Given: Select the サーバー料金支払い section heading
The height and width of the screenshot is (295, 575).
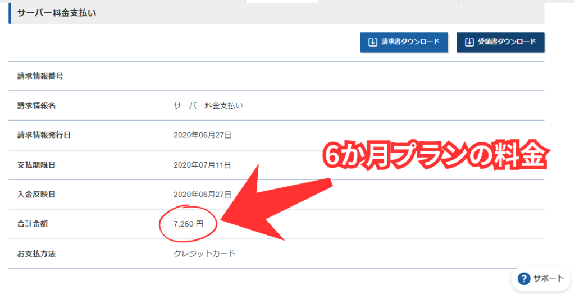Looking at the screenshot, I should click(x=57, y=13).
